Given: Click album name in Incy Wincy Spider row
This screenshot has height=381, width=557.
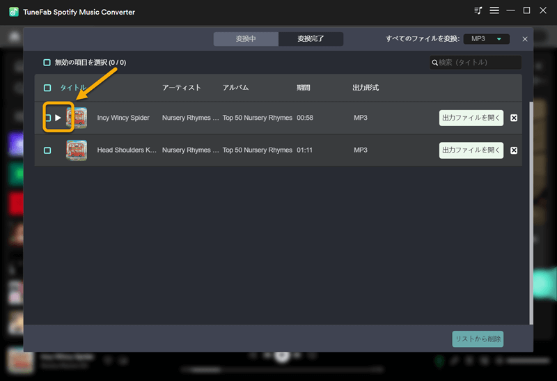Looking at the screenshot, I should (x=257, y=118).
